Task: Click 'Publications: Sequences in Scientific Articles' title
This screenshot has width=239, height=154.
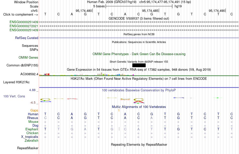Action: [139, 42]
